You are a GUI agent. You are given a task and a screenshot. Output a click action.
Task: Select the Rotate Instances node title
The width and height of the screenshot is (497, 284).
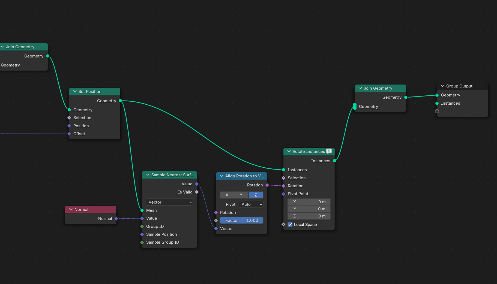click(x=309, y=152)
